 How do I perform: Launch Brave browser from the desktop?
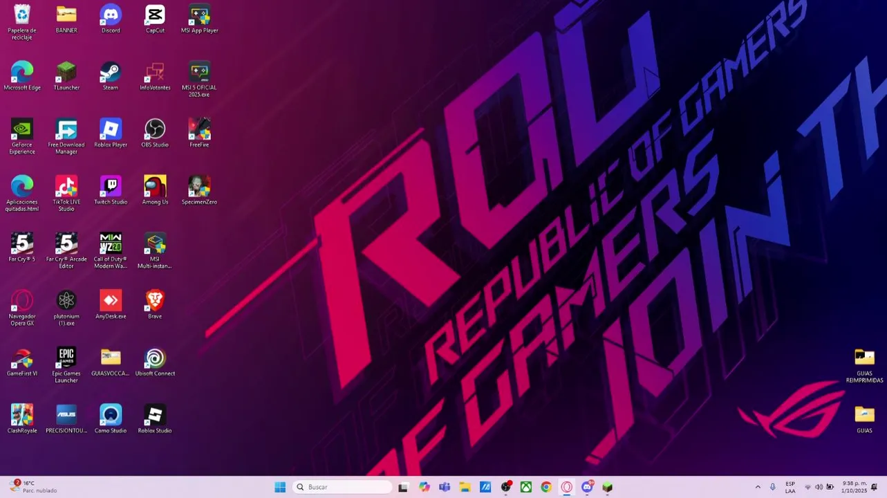click(x=155, y=304)
